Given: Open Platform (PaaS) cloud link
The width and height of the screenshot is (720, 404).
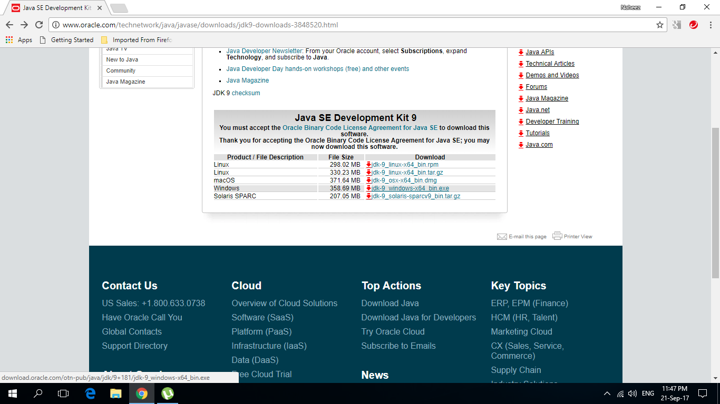Looking at the screenshot, I should [x=261, y=331].
